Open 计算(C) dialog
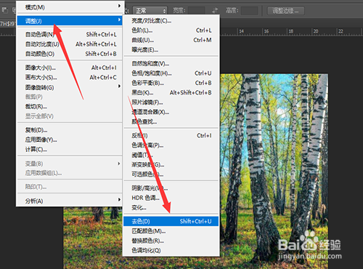363x269 pixels. (x=70, y=150)
